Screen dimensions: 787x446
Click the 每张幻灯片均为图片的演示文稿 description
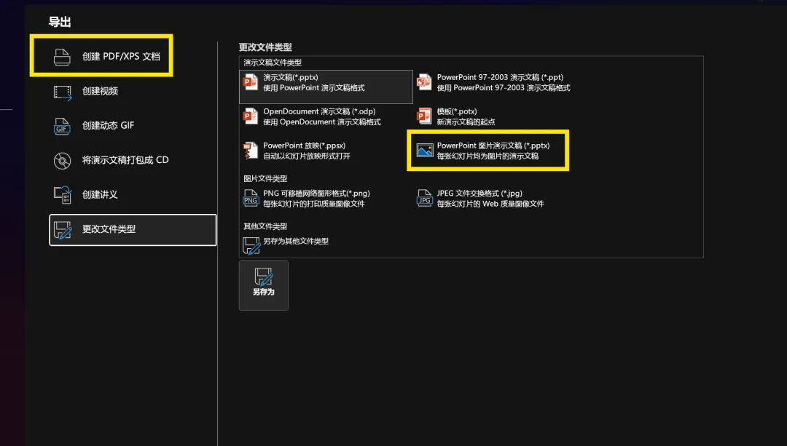pyautogui.click(x=488, y=156)
